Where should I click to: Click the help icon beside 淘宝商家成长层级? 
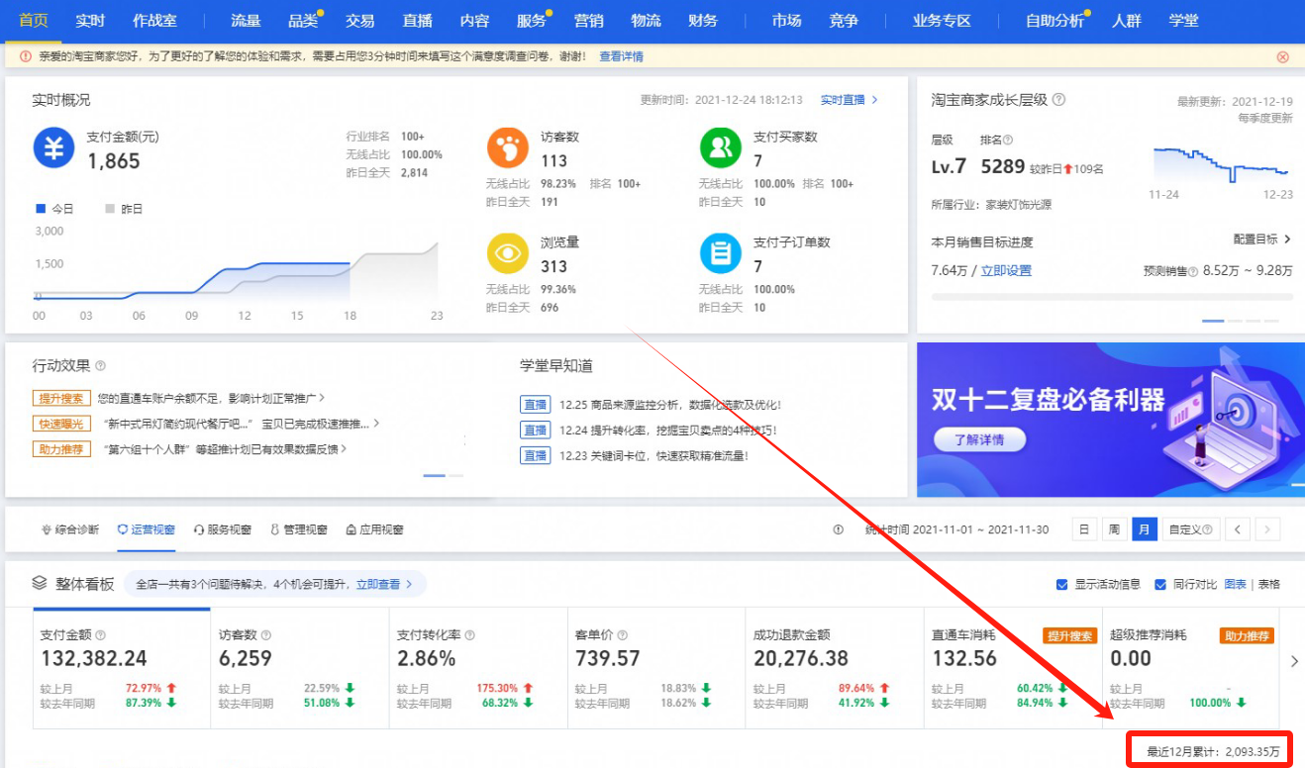1058,100
